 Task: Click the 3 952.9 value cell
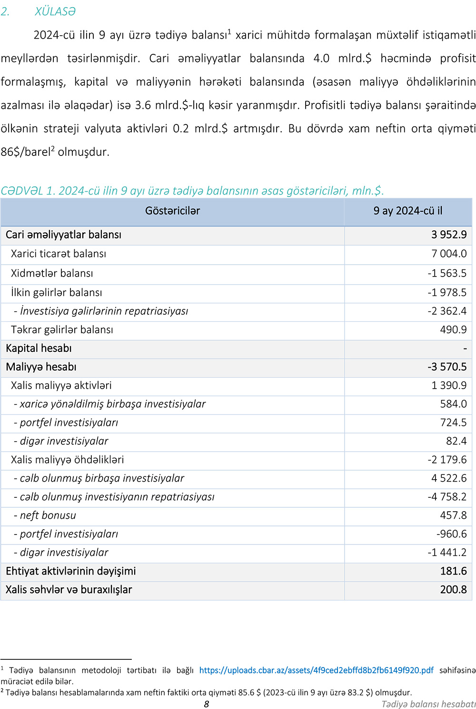click(449, 235)
